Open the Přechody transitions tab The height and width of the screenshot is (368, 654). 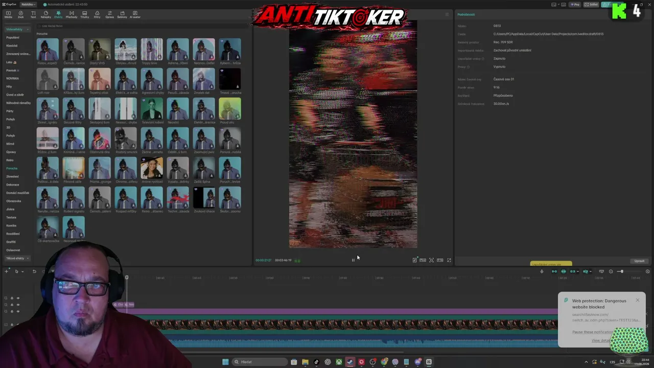[x=72, y=14]
